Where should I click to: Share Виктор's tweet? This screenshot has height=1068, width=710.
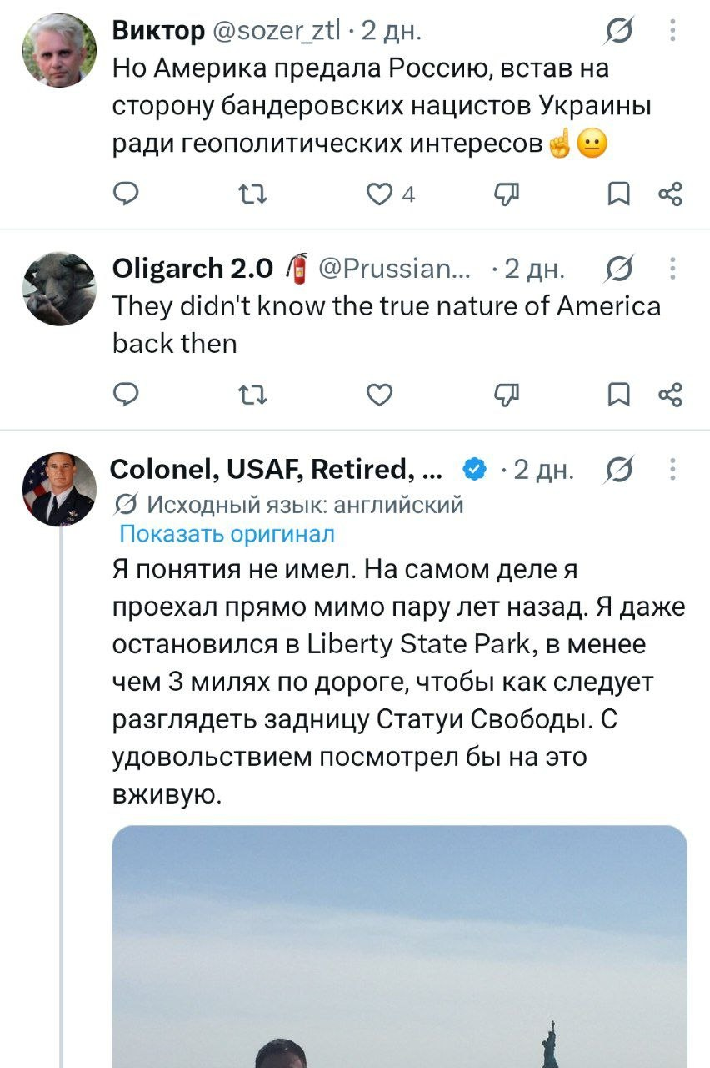click(x=671, y=195)
